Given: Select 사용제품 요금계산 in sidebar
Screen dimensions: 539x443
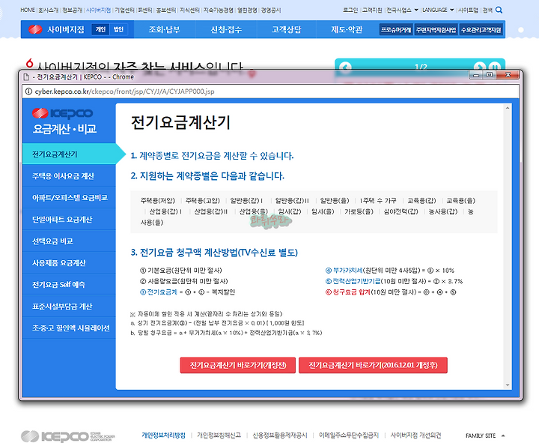Looking at the screenshot, I should [69, 263].
